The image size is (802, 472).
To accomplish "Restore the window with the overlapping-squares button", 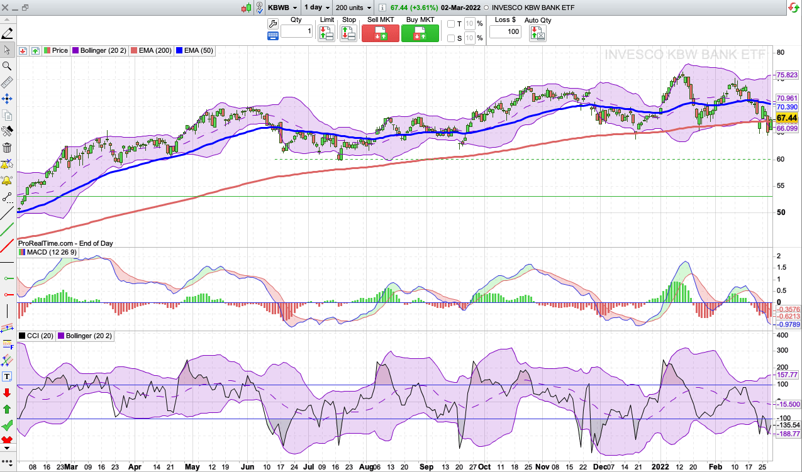I will [25, 8].
